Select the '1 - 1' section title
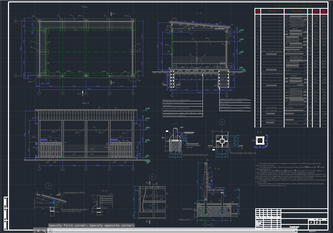333x233 pixels. coord(199,13)
